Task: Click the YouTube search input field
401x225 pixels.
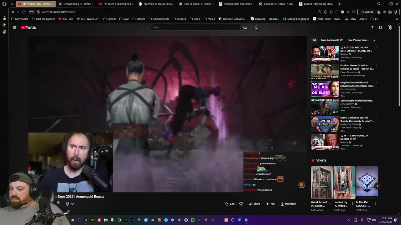Action: tap(195, 27)
